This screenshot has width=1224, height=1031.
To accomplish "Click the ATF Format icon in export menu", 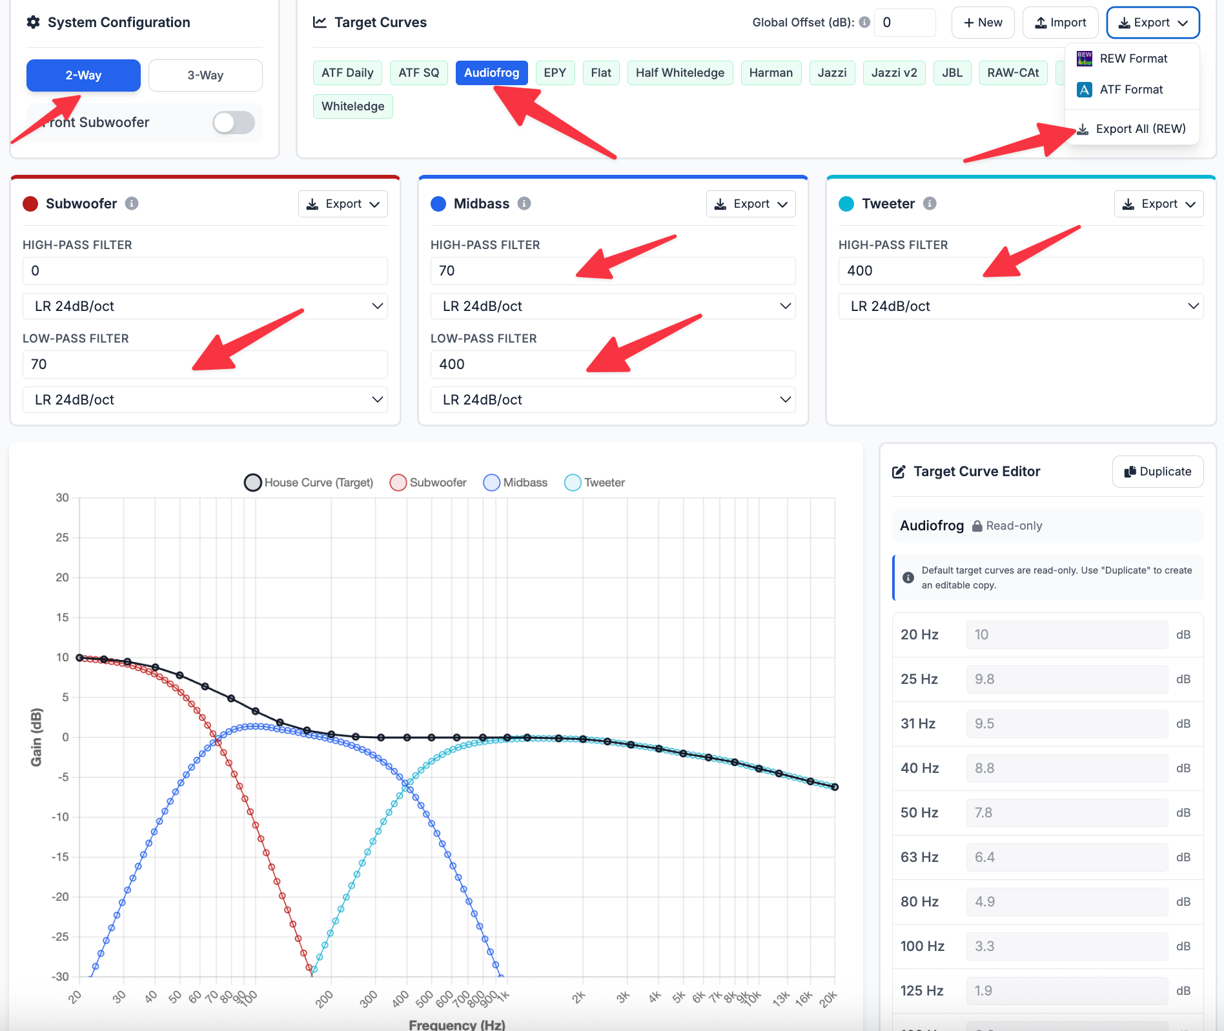I will coord(1085,90).
